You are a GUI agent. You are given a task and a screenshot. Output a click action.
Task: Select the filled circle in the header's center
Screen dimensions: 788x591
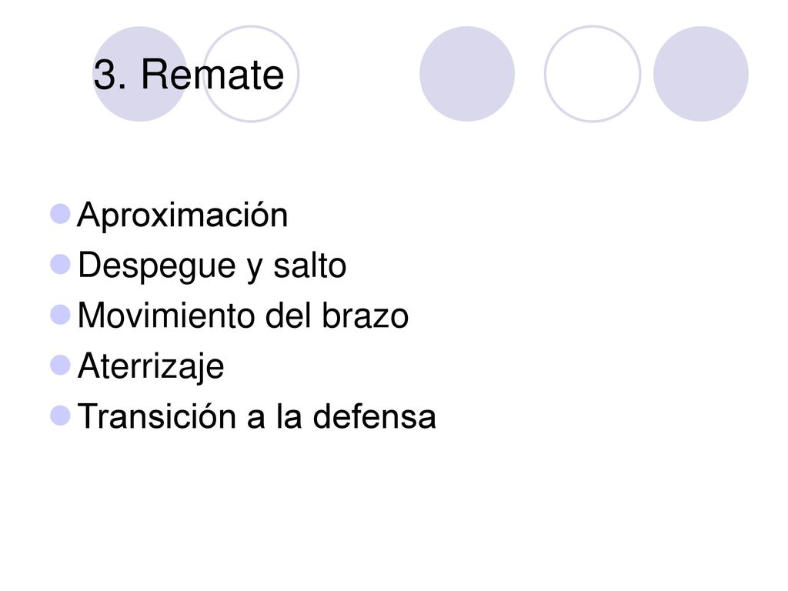[x=467, y=74]
